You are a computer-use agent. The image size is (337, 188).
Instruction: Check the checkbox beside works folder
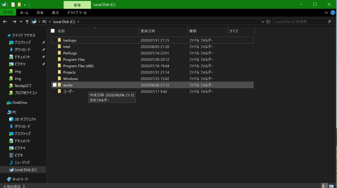click(x=55, y=85)
